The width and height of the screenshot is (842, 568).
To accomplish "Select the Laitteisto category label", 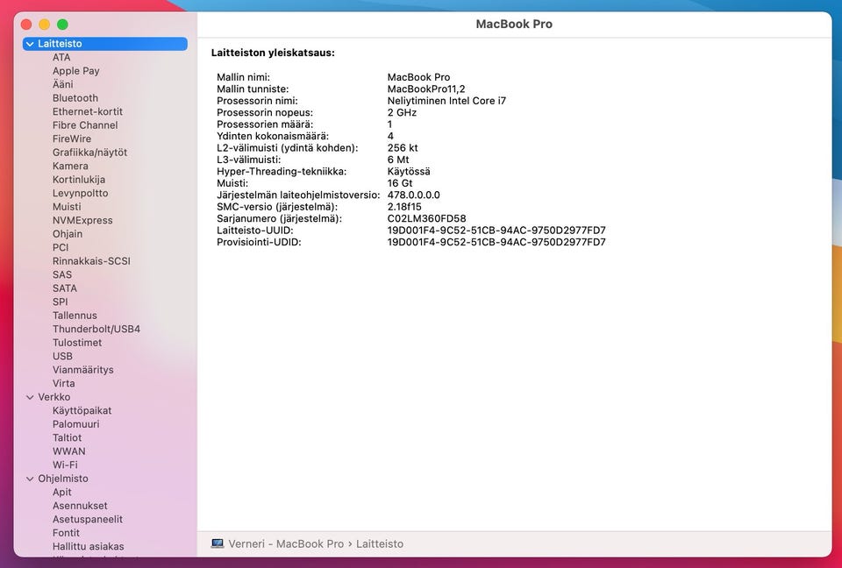I will click(60, 44).
